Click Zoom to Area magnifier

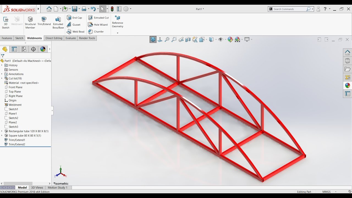click(174, 40)
